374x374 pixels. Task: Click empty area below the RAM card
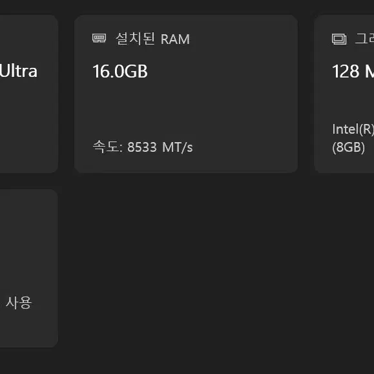point(186,262)
